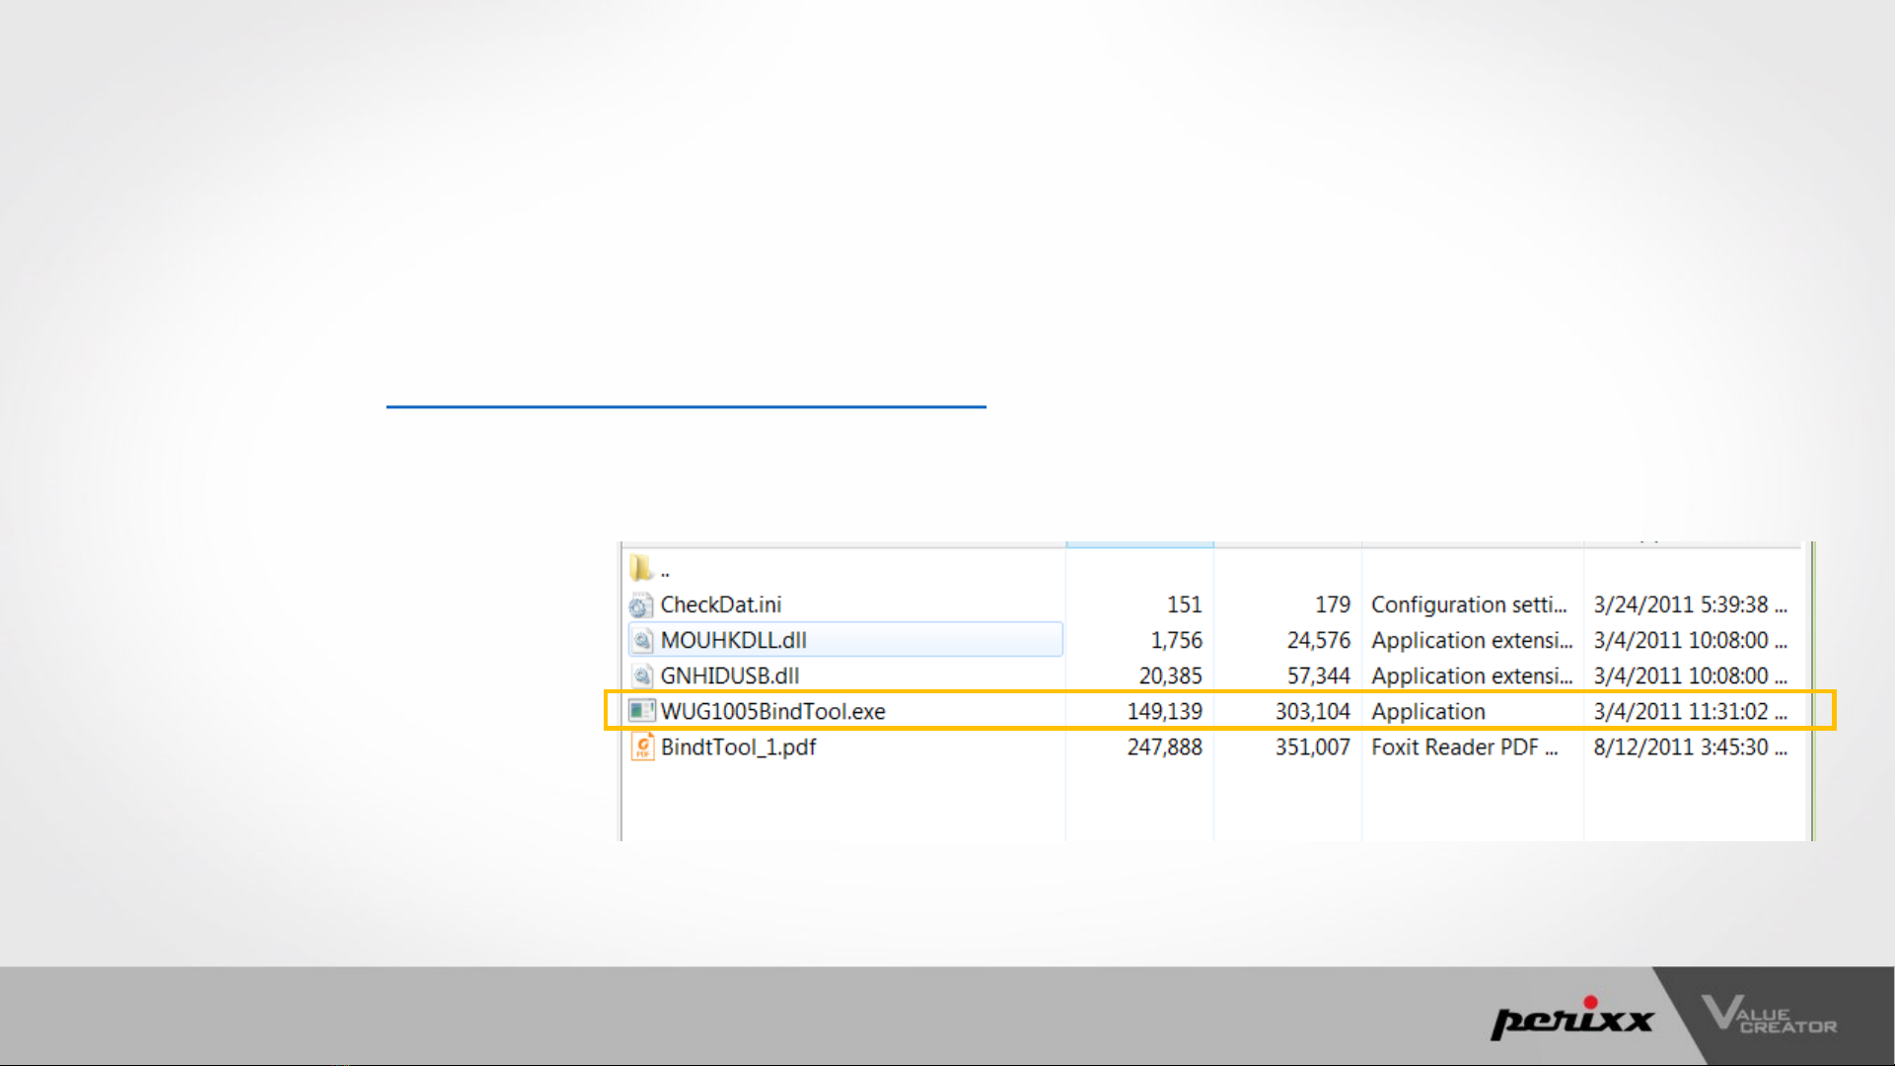This screenshot has width=1895, height=1066.
Task: Click the WUG1005BindTool.exe application icon
Action: coord(642,711)
